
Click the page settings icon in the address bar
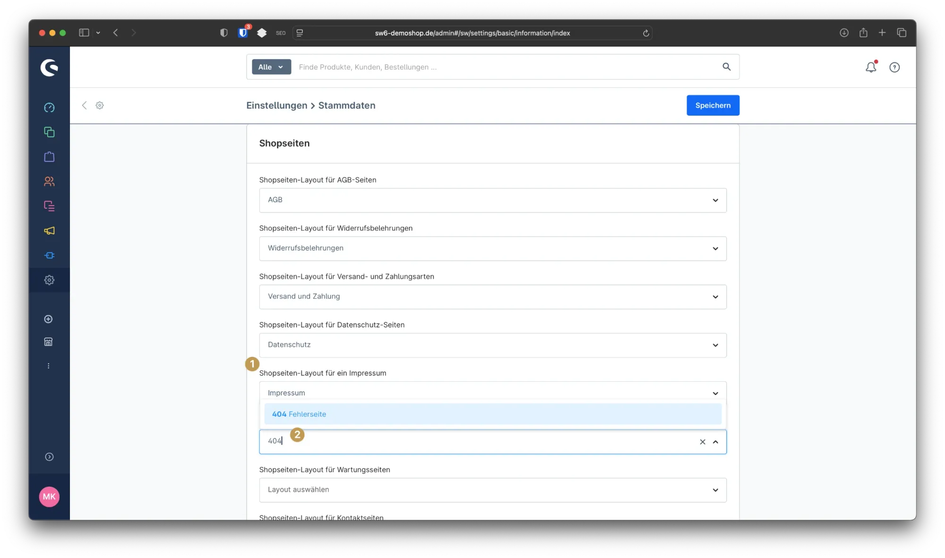(x=300, y=33)
